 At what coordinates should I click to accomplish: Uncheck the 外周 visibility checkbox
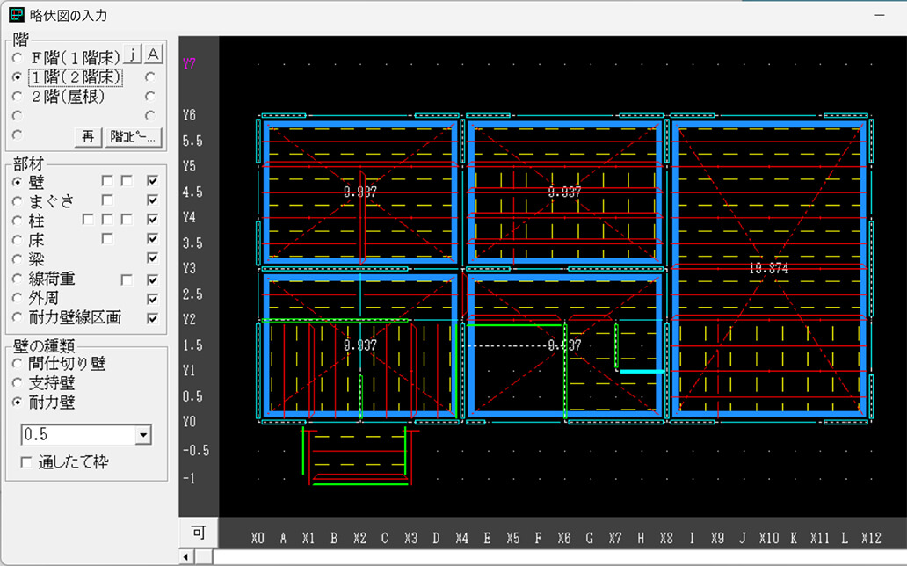pos(153,299)
